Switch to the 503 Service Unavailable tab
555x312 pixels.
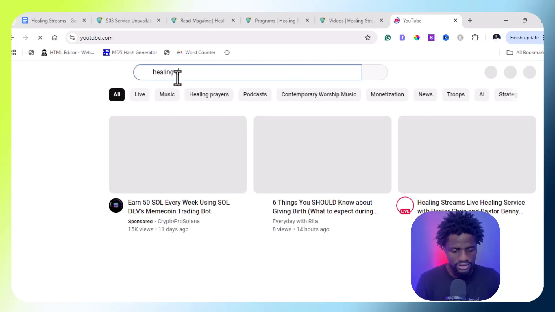[124, 21]
